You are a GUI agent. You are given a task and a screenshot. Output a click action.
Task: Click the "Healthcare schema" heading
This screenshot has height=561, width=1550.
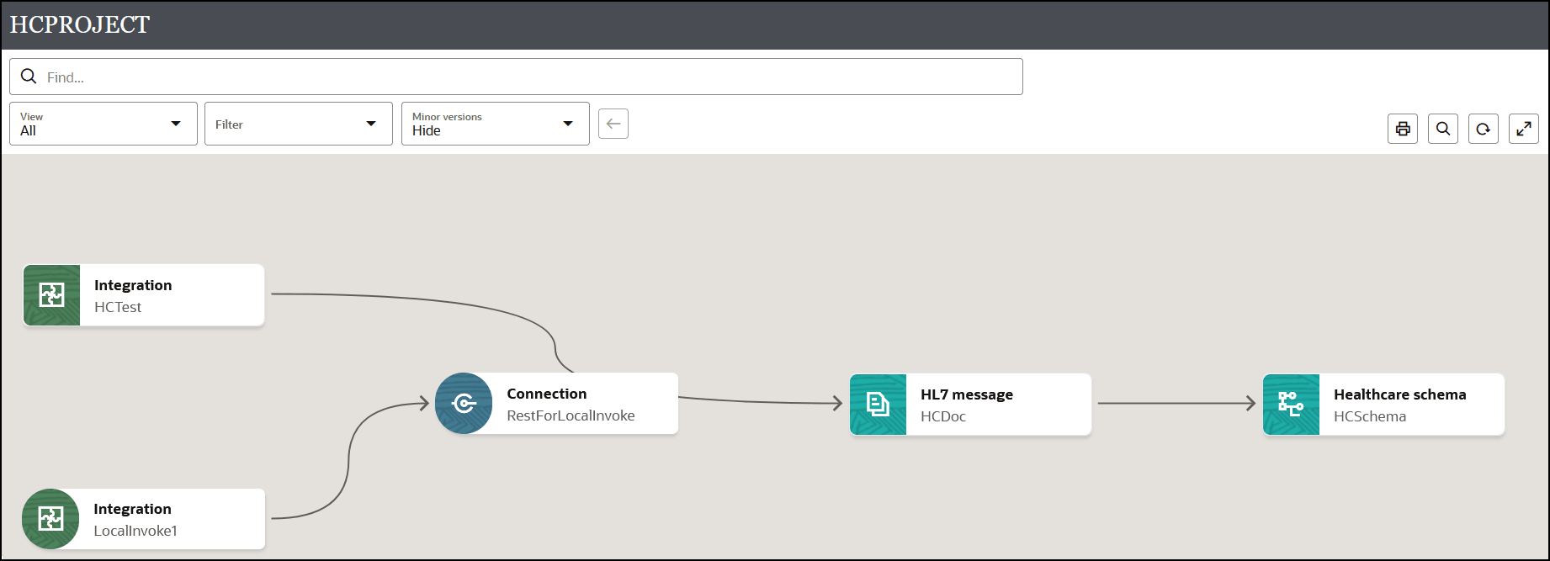click(1400, 394)
